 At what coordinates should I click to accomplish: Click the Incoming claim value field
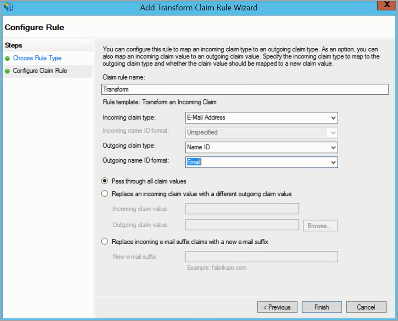pos(242,209)
